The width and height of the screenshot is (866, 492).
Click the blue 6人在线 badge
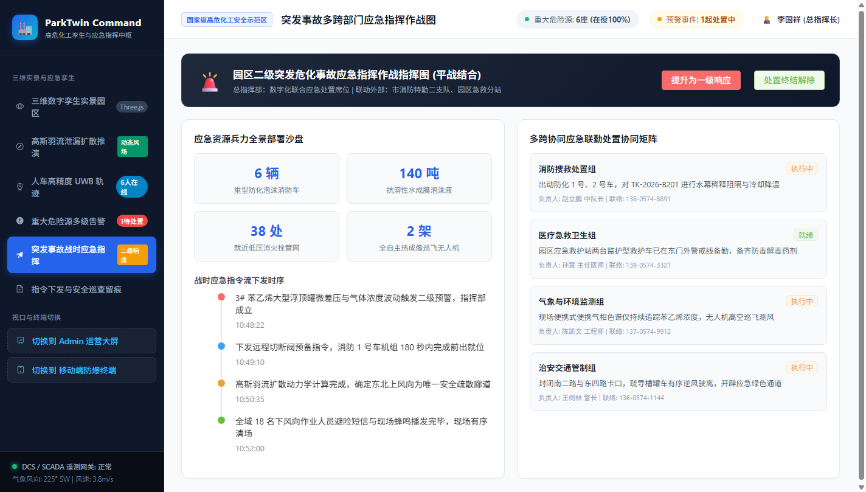[132, 187]
